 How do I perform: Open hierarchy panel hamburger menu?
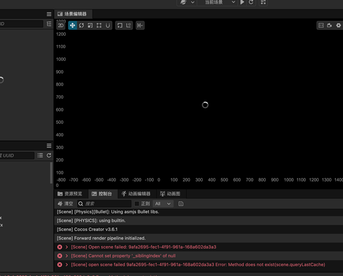(49, 14)
